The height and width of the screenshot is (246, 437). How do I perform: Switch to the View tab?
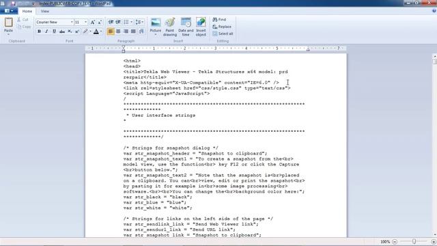pos(45,12)
